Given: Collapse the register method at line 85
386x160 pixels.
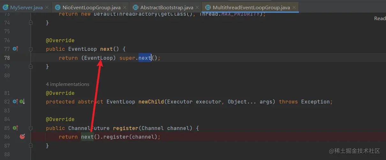Looking at the screenshot, I should (x=31, y=128).
